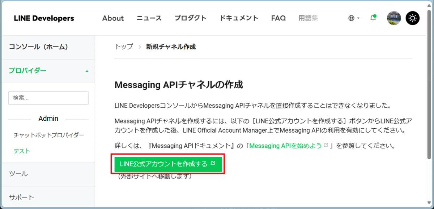Open the FAQ menu item
This screenshot has height=209, width=434.
278,18
